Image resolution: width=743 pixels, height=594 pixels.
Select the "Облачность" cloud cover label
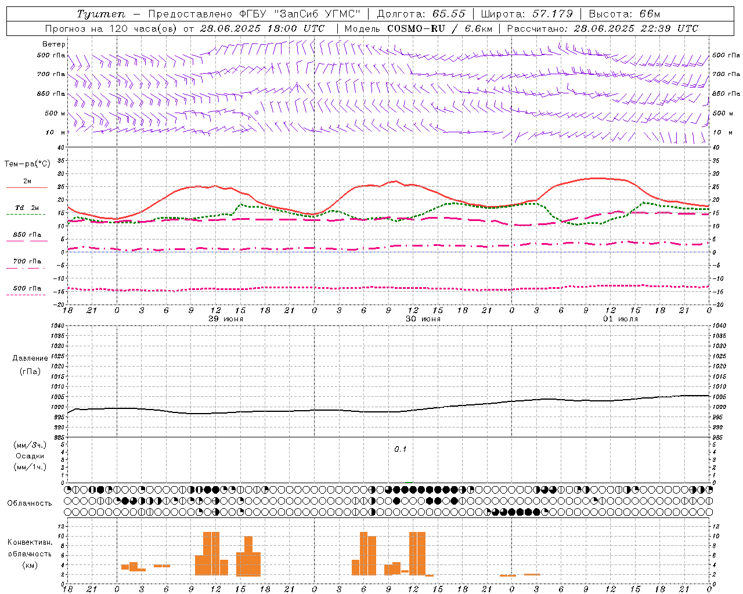click(x=30, y=504)
